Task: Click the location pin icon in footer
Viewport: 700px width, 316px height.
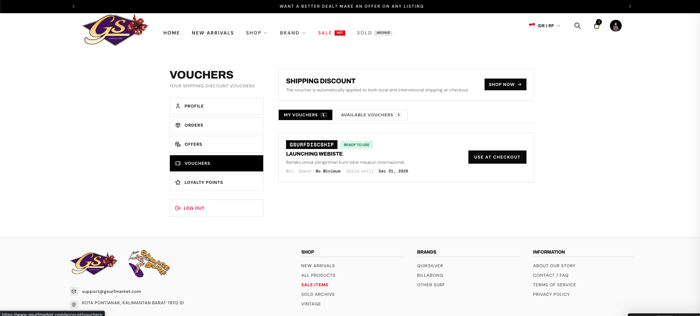Action: [x=74, y=305]
